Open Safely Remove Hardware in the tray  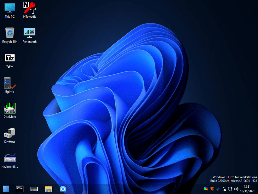pyautogui.click(x=224, y=189)
